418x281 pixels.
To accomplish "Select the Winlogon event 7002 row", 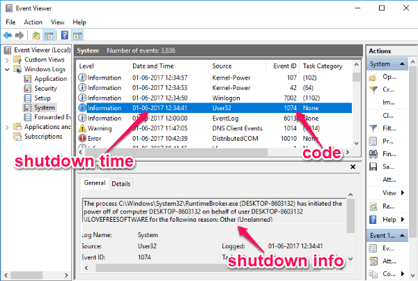I will 215,98.
